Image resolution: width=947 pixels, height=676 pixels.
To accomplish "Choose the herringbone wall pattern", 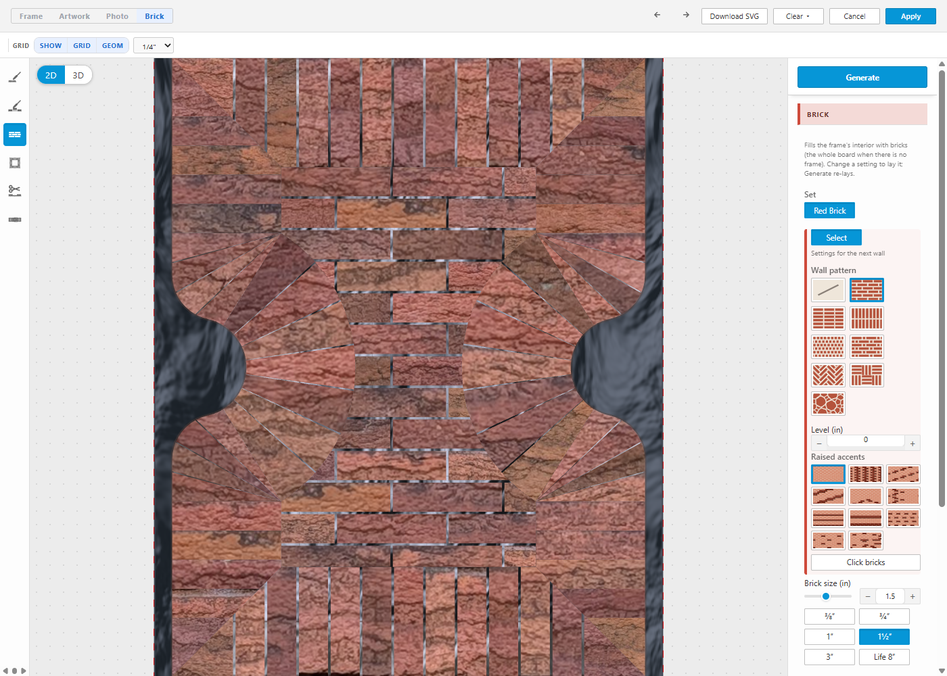I will pyautogui.click(x=828, y=375).
